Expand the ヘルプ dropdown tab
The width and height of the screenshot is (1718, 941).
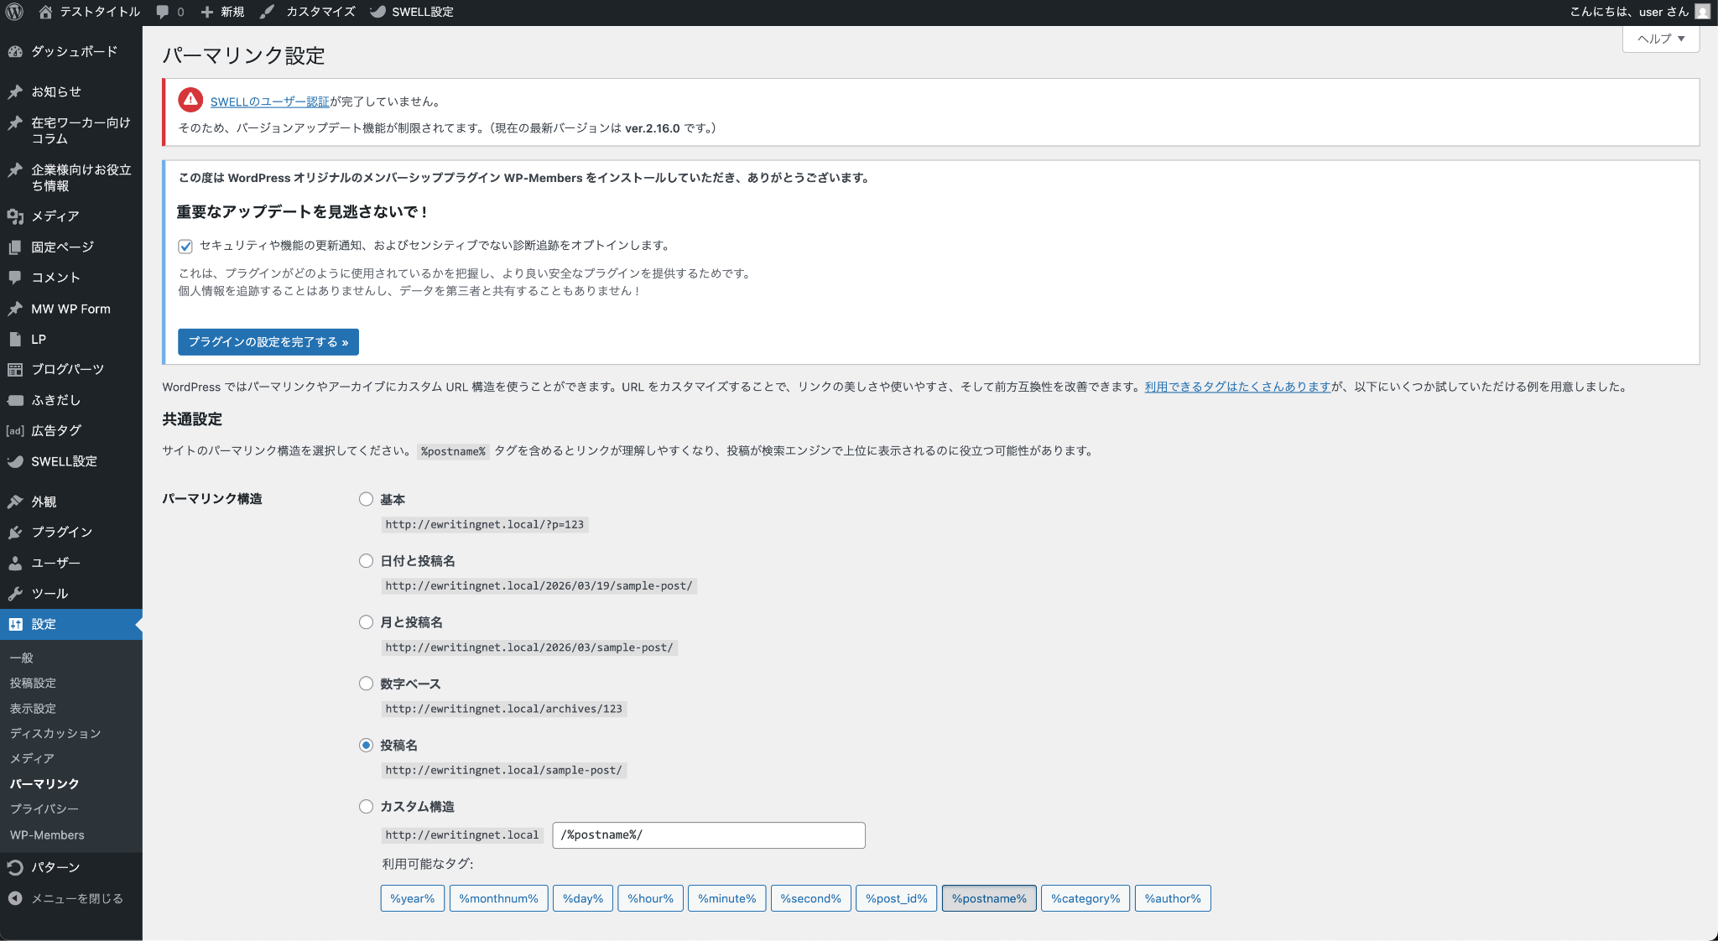(x=1661, y=39)
